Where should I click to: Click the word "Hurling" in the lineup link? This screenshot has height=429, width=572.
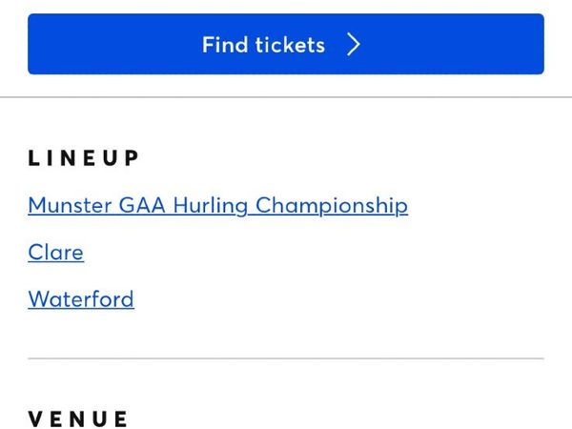211,205
